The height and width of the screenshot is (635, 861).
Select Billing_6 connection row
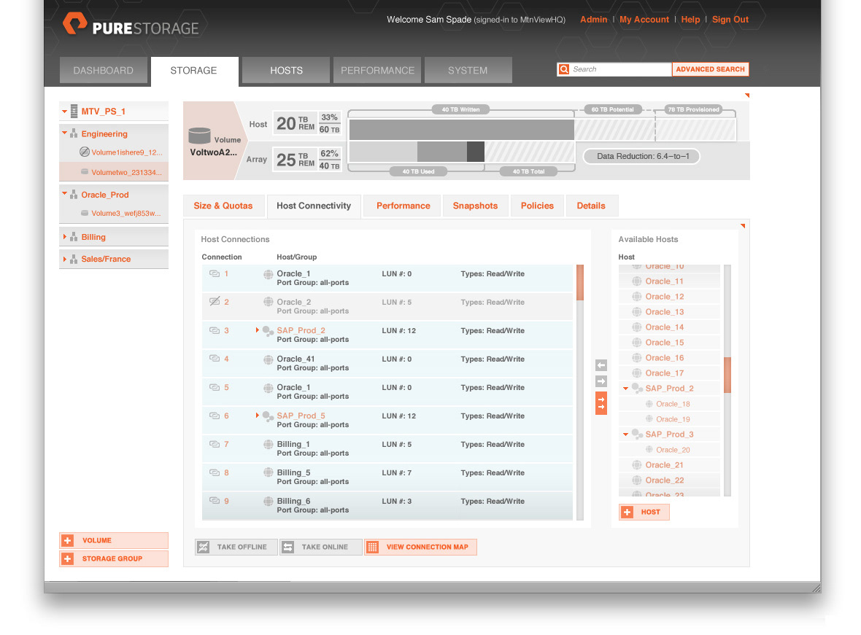(x=387, y=505)
